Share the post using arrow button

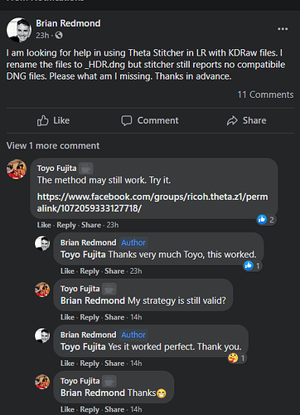tap(246, 120)
